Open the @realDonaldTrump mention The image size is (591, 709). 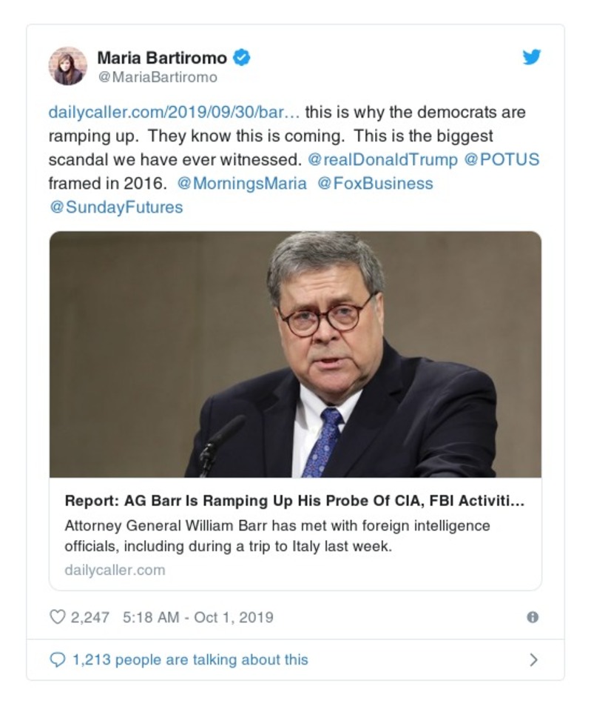coord(380,160)
